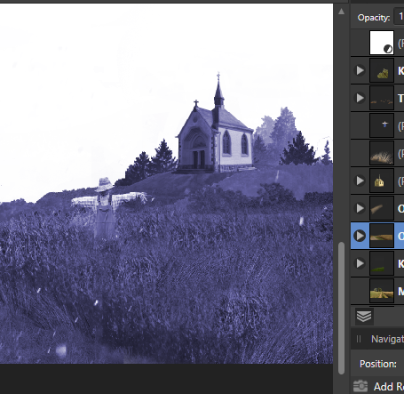
Task: Select the yellow-green bush layer thumbnail
Action: point(382,70)
